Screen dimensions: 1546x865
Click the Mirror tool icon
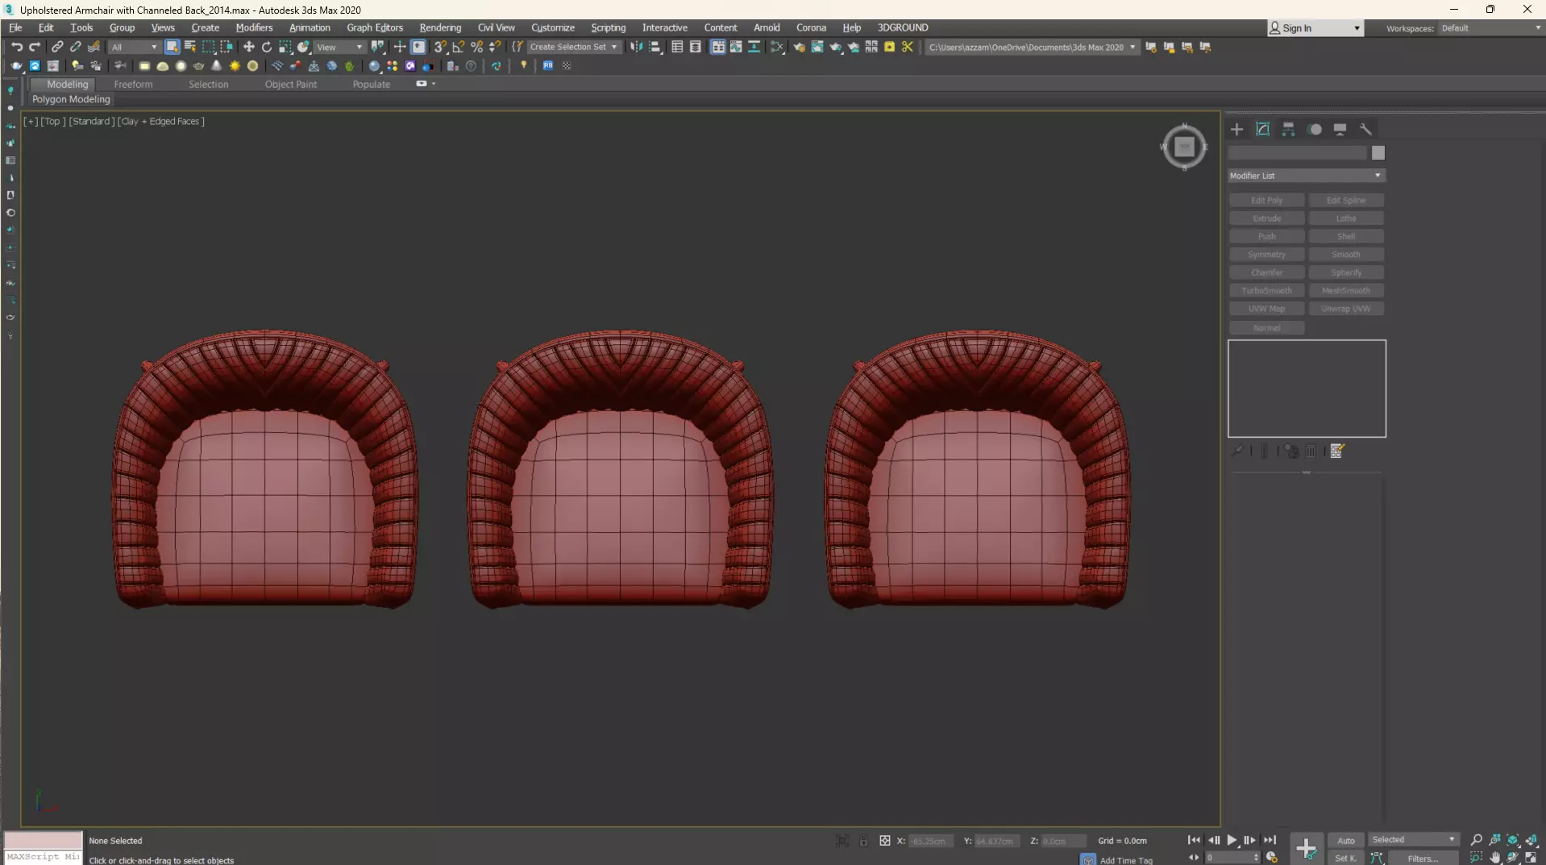[x=637, y=47]
